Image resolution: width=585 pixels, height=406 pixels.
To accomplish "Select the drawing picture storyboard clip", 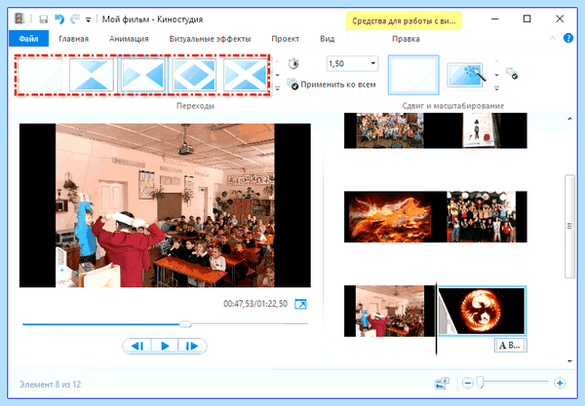I will 482,130.
